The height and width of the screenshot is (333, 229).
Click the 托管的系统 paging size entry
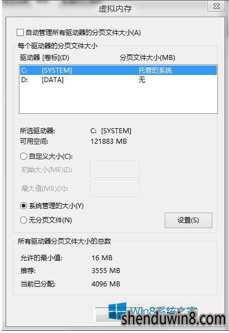[155, 70]
